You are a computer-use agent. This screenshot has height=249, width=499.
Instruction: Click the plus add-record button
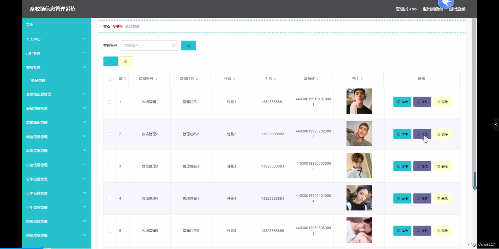coord(110,61)
